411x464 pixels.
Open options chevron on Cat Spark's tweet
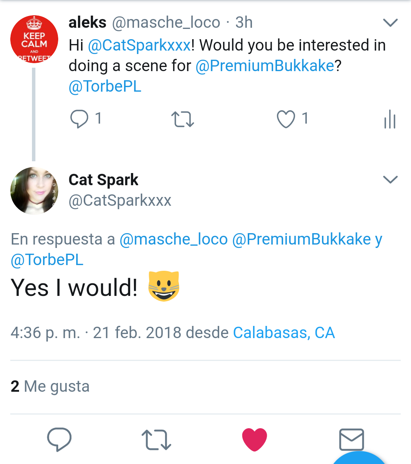coord(390,180)
